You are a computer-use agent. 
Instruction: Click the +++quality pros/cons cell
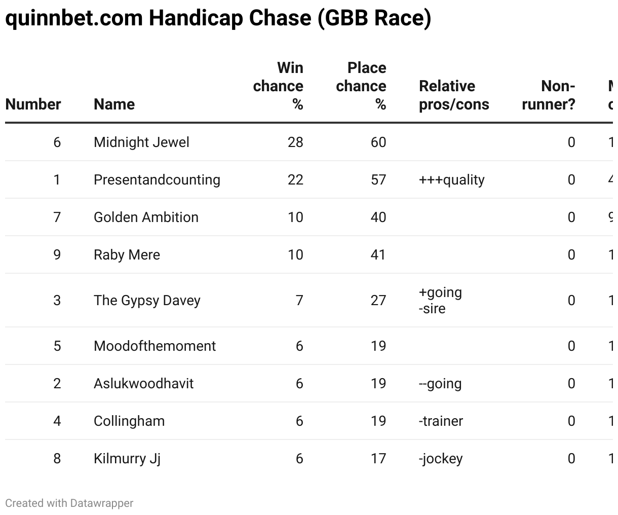point(452,180)
